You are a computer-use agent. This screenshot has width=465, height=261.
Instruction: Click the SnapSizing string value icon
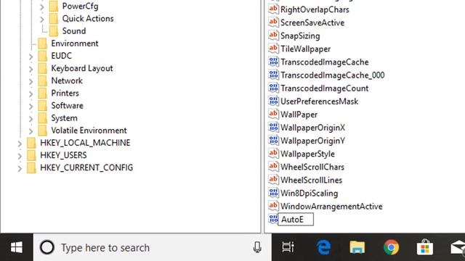(273, 36)
